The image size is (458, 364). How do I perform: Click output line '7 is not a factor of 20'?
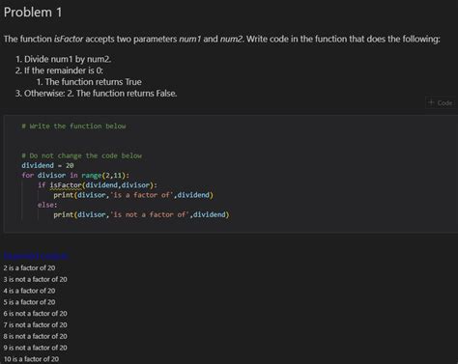36,324
